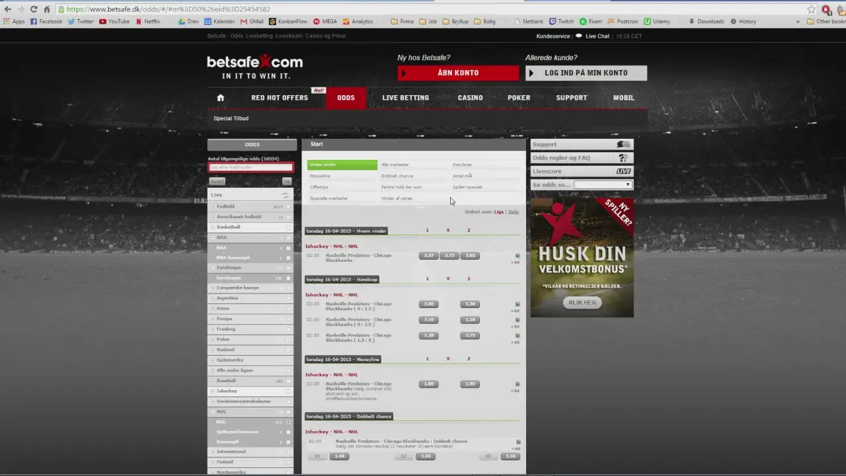Open Odds regler og FAQ question icon

(x=623, y=158)
